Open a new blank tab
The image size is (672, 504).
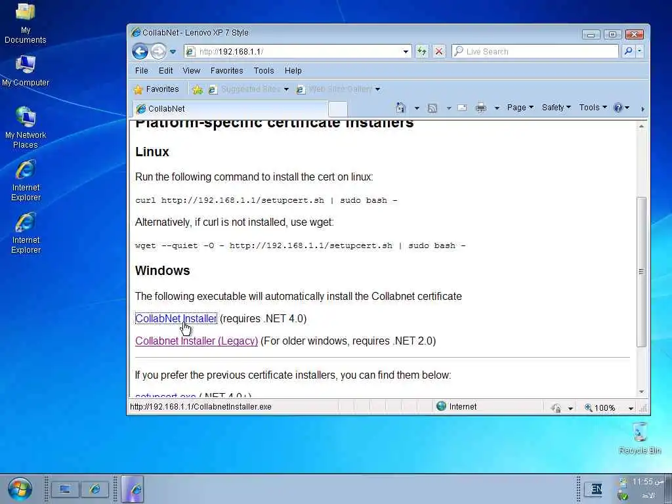(338, 109)
